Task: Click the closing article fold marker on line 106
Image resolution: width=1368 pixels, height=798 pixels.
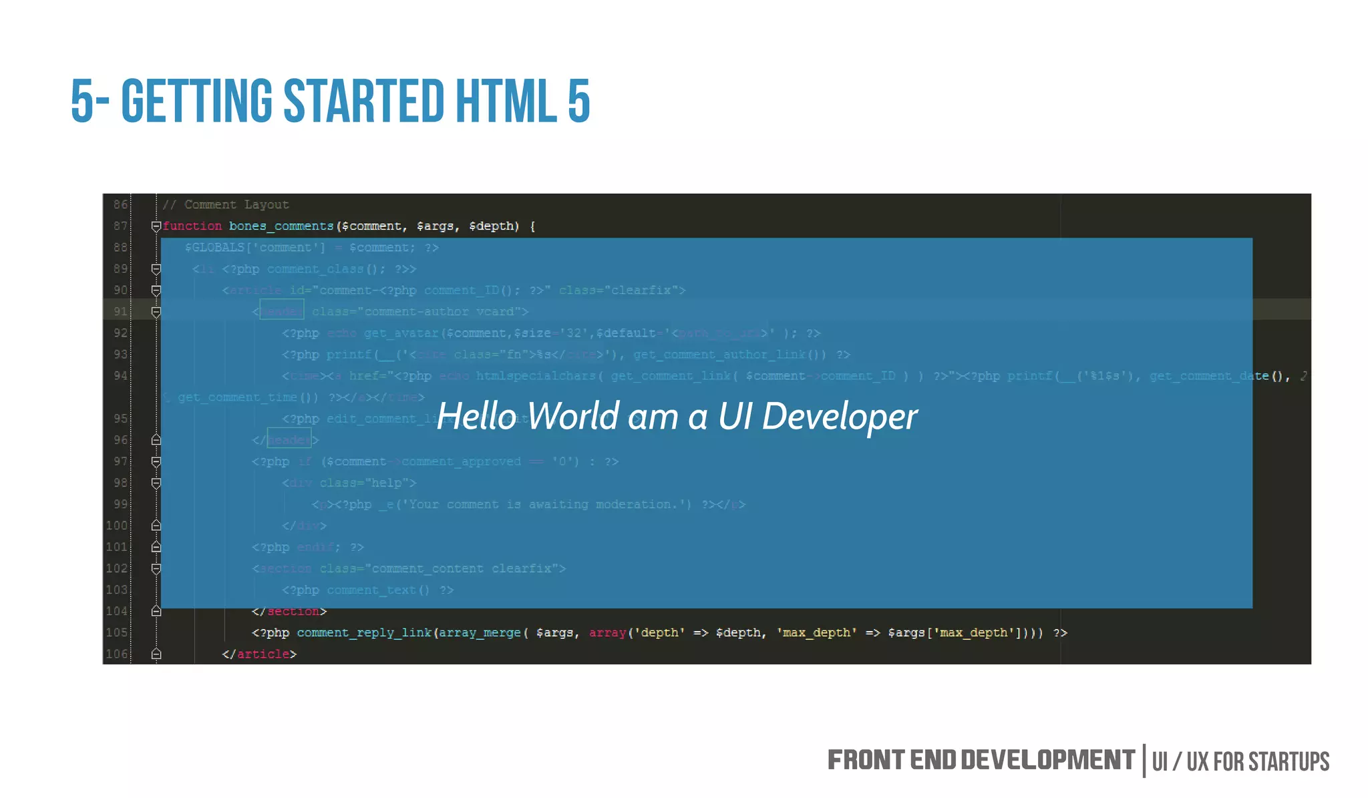Action: click(x=156, y=654)
